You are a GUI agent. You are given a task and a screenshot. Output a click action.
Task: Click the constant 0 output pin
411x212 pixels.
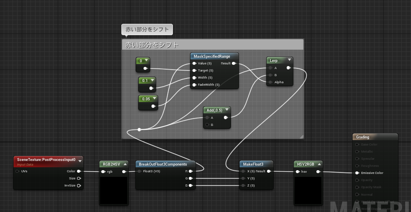point(145,68)
